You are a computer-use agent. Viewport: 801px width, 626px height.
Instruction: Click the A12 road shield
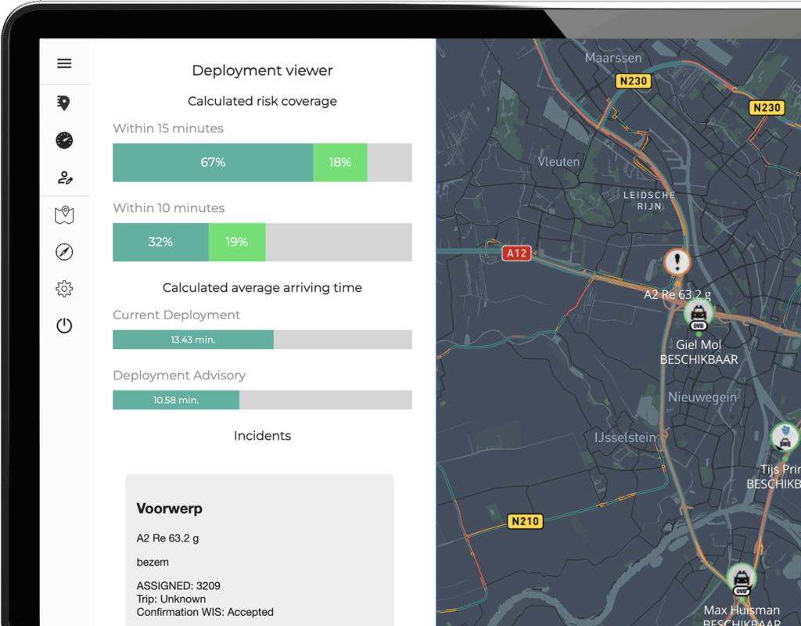click(516, 253)
